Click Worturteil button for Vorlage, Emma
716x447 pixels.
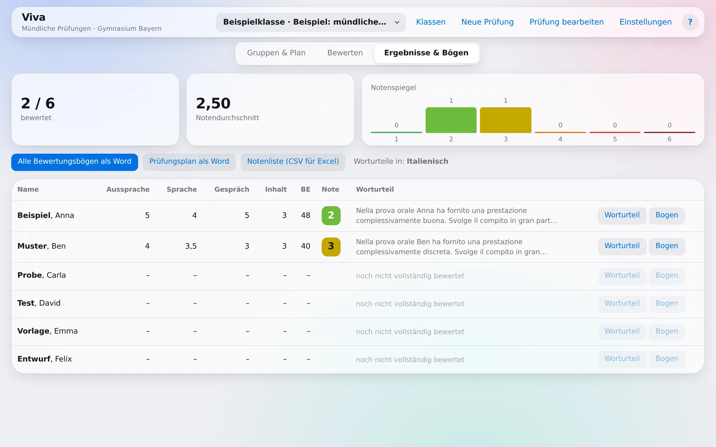(x=622, y=331)
